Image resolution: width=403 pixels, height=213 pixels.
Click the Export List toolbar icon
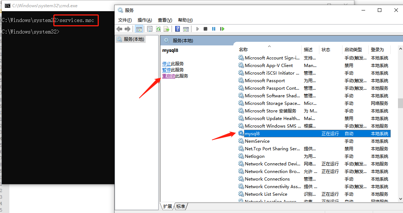coord(167,29)
